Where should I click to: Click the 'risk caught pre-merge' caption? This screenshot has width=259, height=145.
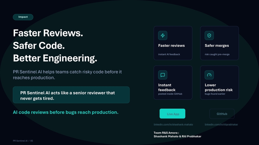click(217, 54)
